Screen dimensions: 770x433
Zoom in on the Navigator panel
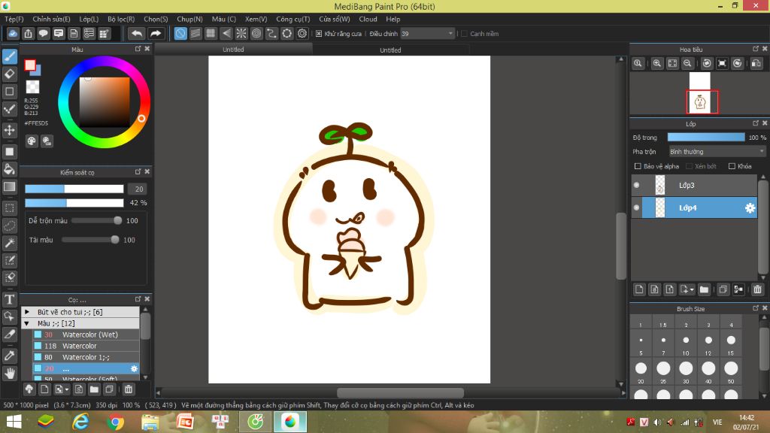657,63
